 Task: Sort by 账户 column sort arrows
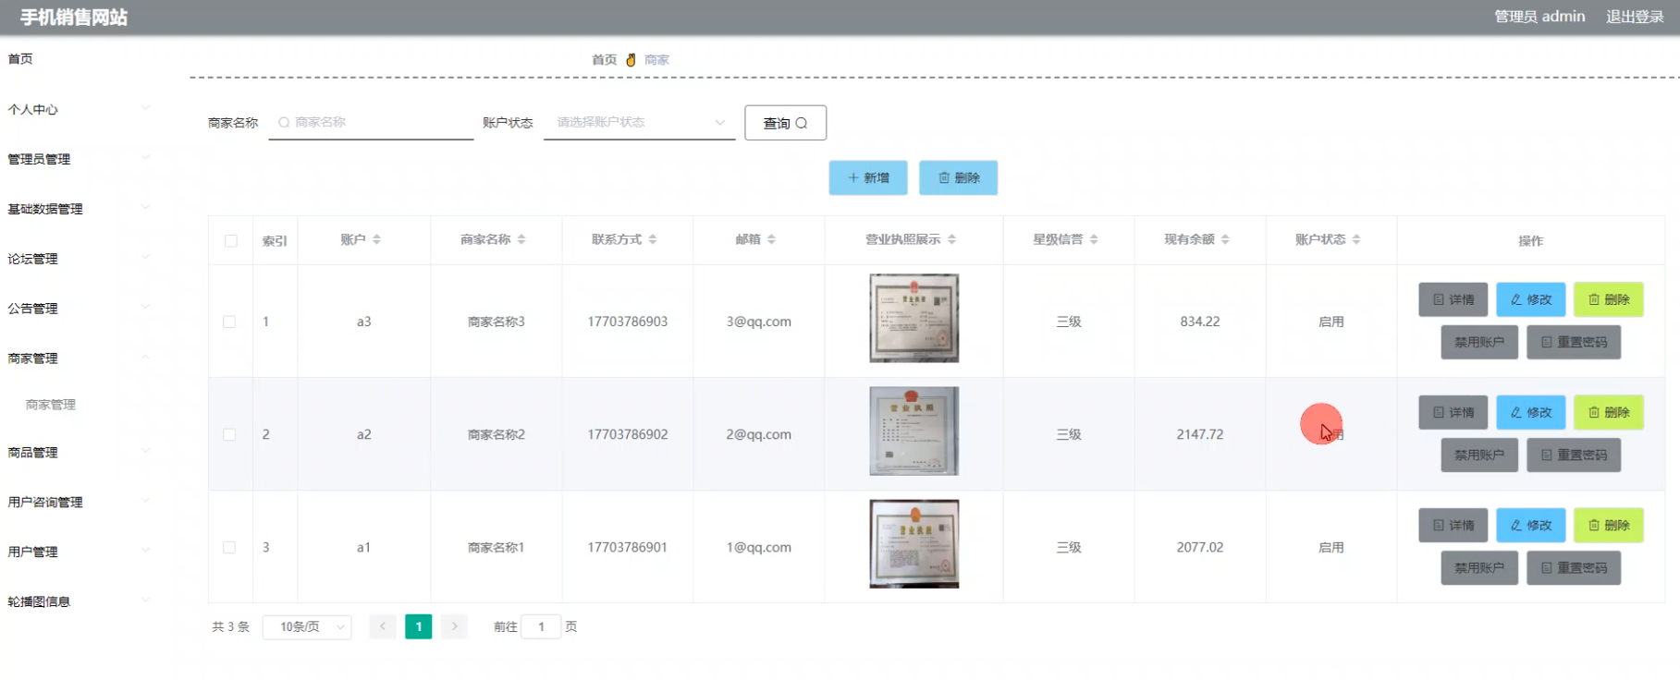coord(376,239)
